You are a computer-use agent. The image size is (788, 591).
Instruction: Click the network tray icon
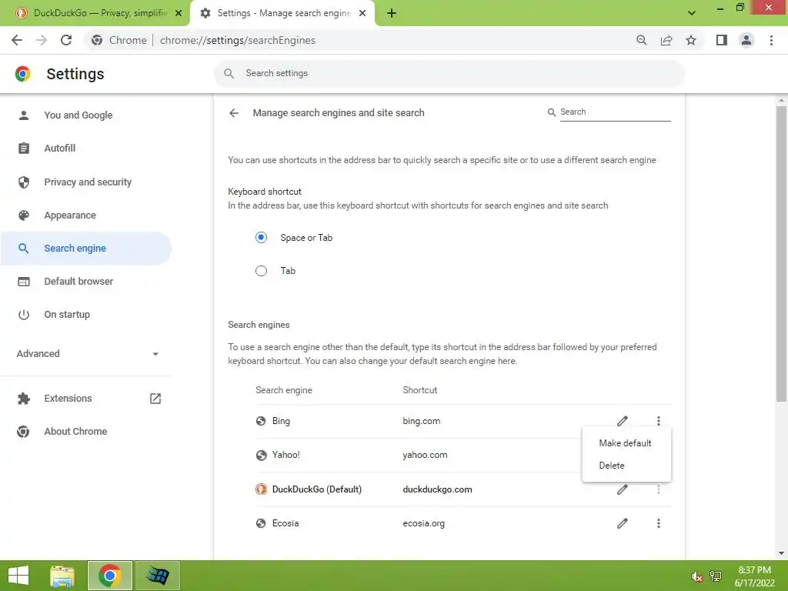click(x=716, y=576)
